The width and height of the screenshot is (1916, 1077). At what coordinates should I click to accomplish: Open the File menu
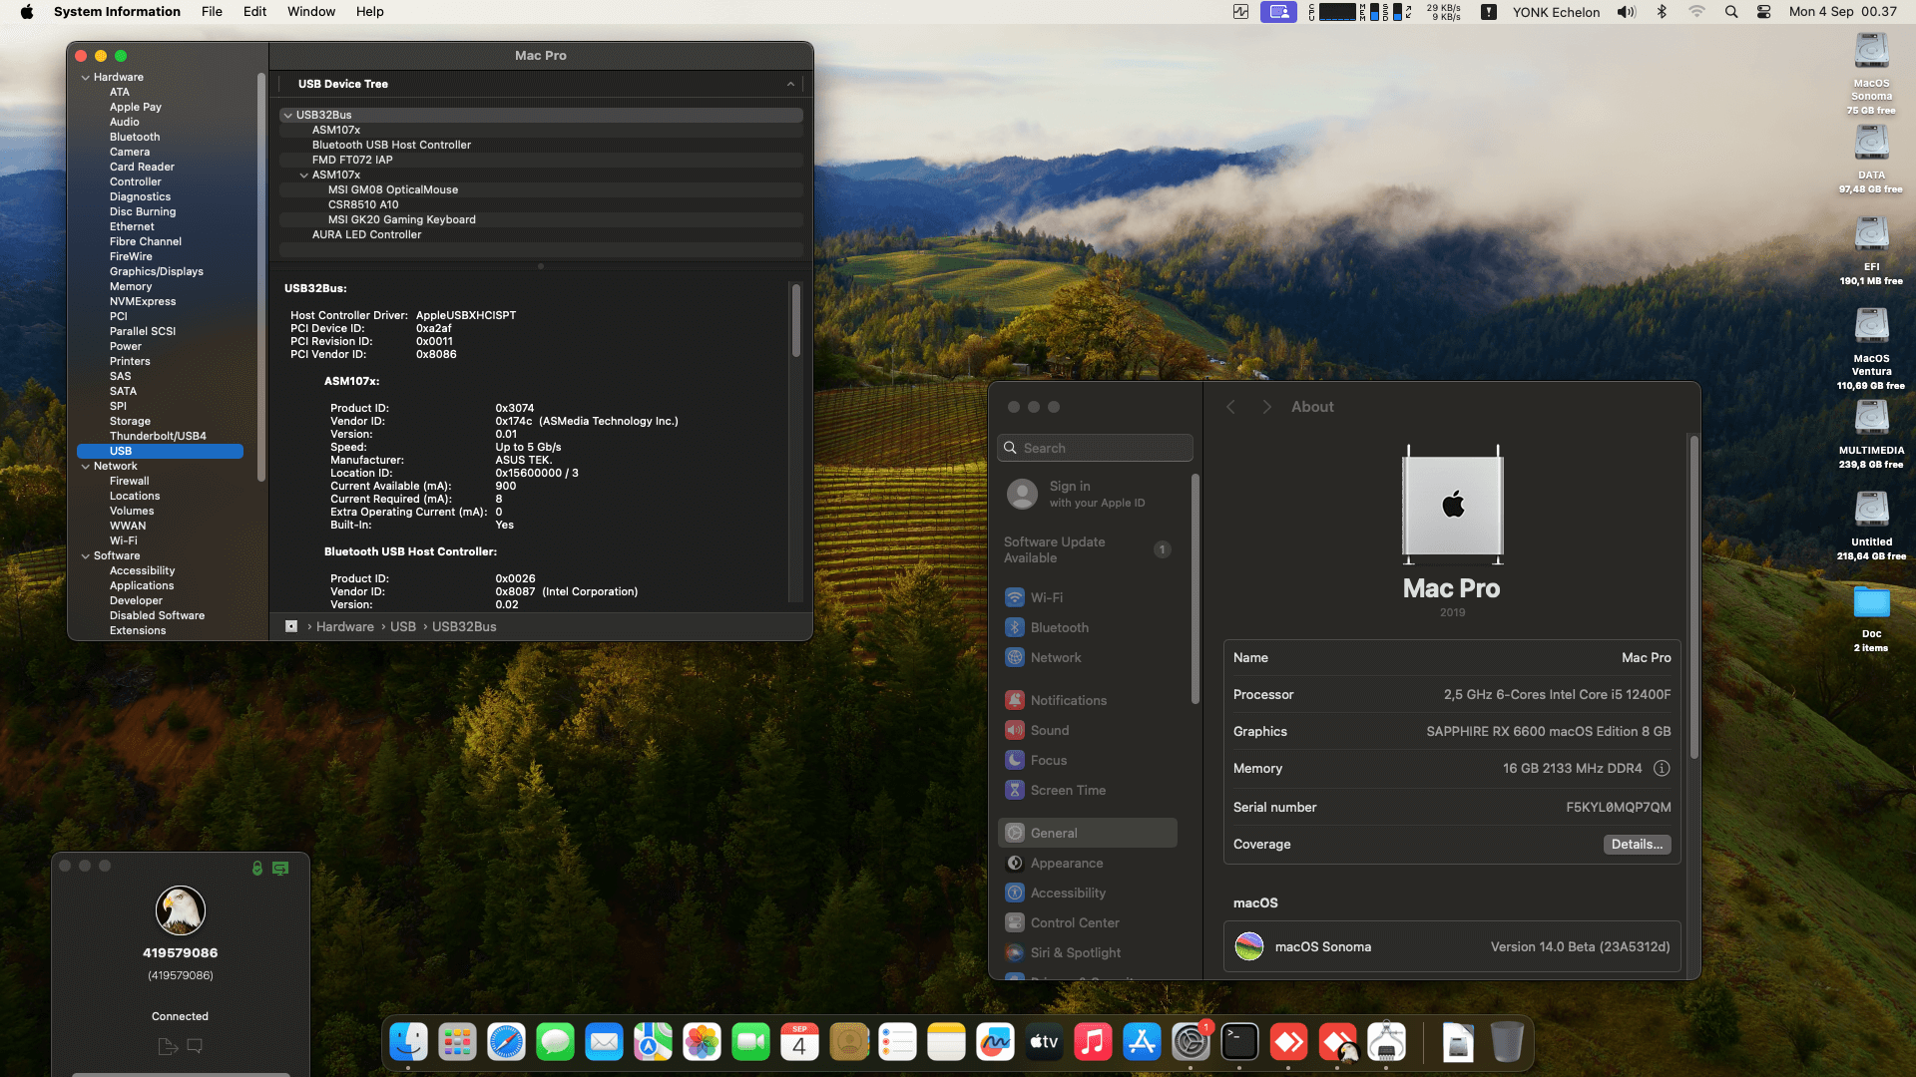212,12
